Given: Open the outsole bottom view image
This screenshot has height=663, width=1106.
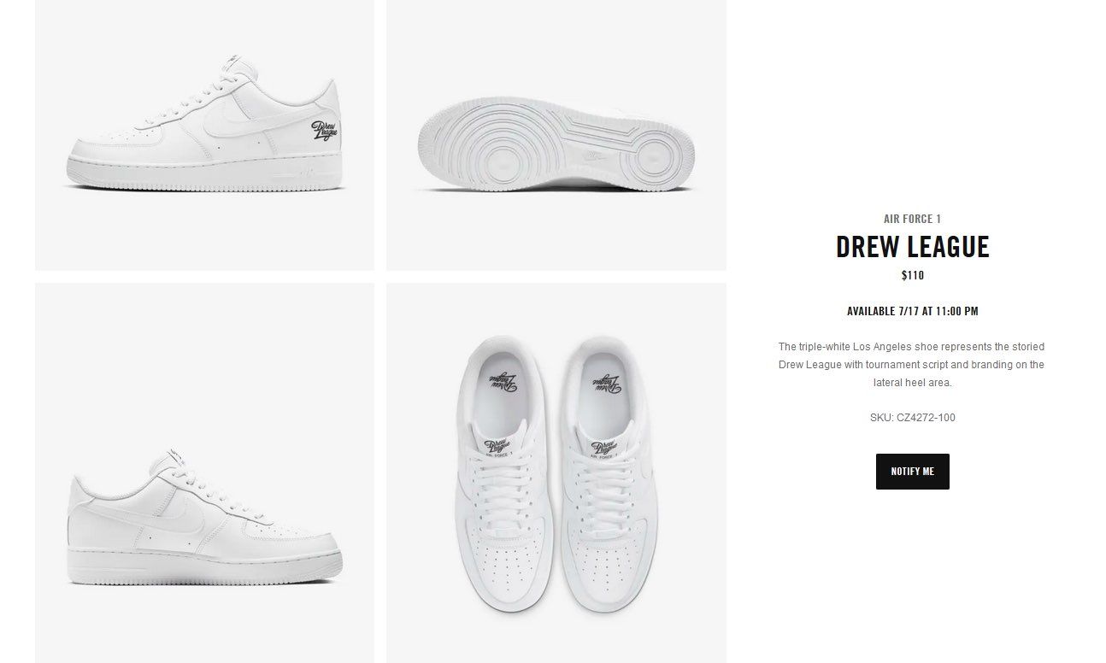Looking at the screenshot, I should point(556,135).
